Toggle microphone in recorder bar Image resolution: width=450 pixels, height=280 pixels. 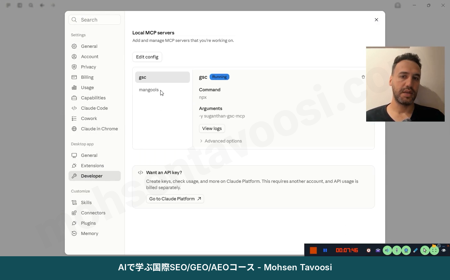tap(397, 250)
